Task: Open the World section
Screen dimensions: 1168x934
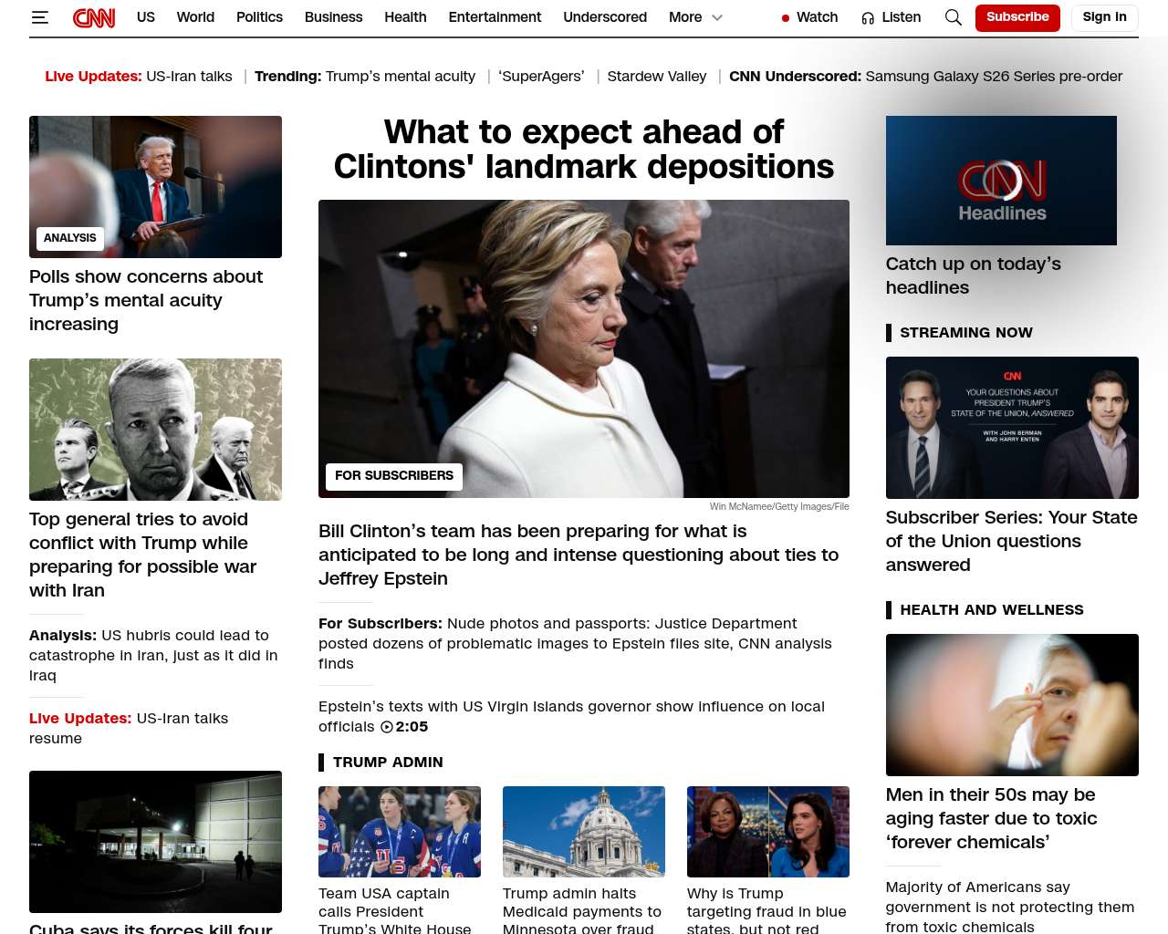Action: (195, 17)
